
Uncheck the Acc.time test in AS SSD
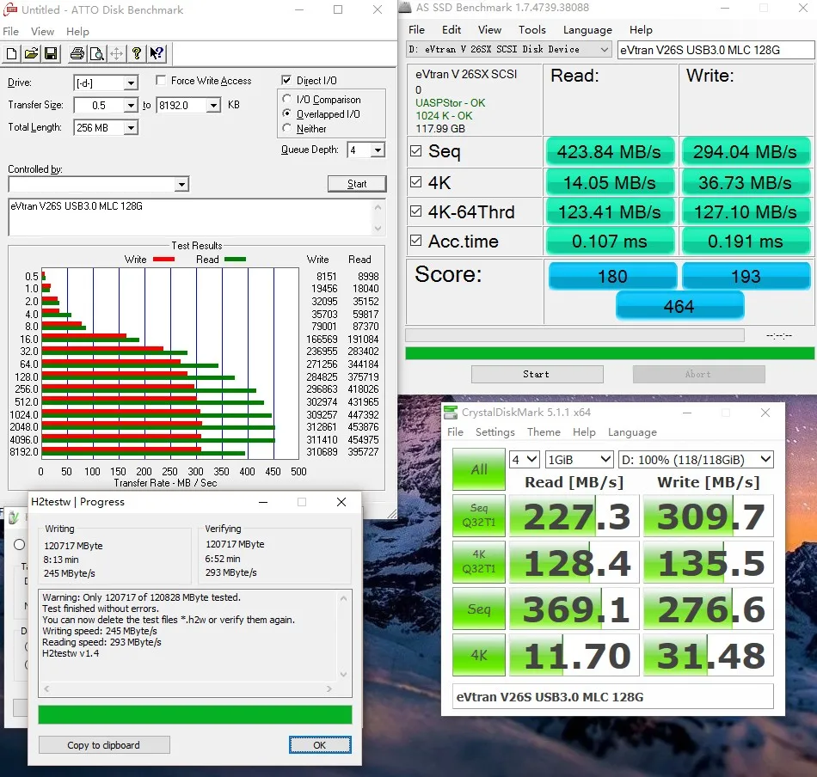[x=415, y=240]
